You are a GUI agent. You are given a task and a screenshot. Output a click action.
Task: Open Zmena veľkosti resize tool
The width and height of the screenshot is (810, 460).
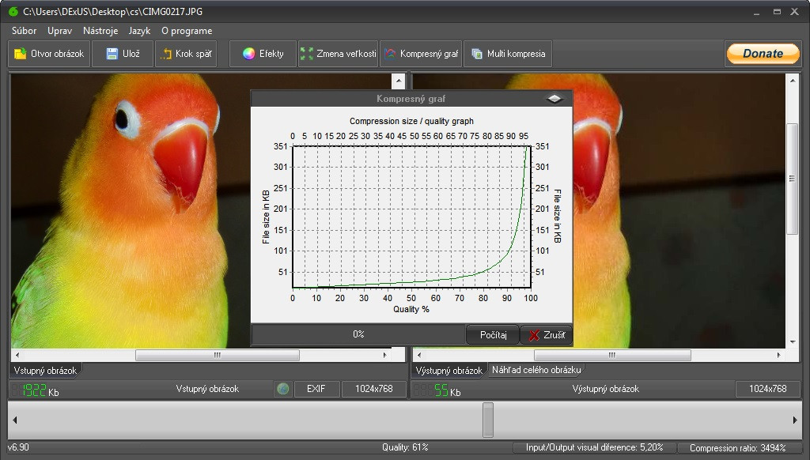(339, 54)
